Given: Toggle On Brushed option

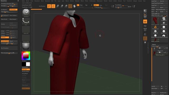Looking at the screenshot, I should coord(13,9).
